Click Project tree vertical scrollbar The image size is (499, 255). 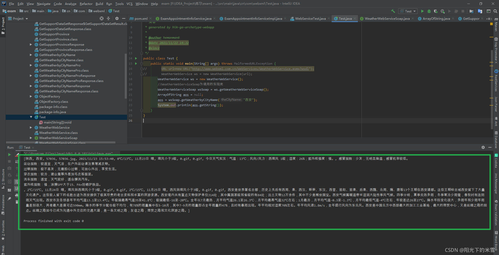[x=126, y=76]
